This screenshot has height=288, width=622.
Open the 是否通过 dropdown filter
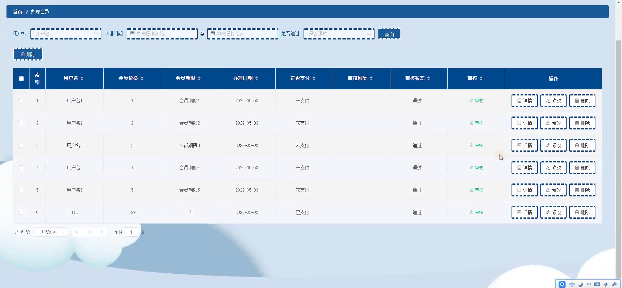[339, 34]
